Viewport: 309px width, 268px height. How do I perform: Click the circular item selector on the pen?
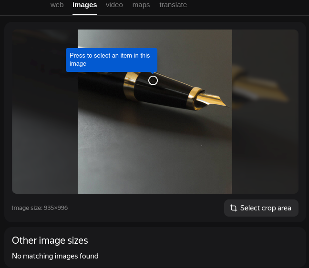tap(153, 80)
